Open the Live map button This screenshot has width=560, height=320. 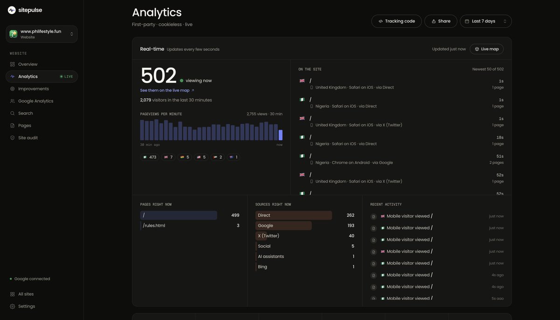pyautogui.click(x=487, y=49)
